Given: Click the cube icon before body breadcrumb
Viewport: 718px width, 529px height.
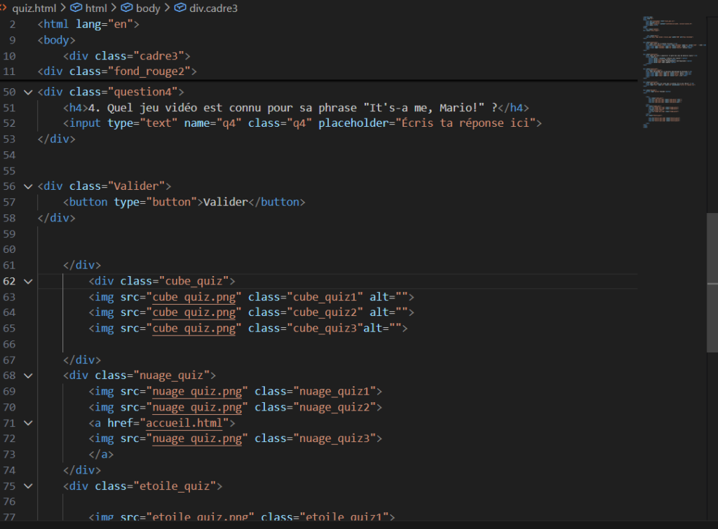Looking at the screenshot, I should coord(127,8).
